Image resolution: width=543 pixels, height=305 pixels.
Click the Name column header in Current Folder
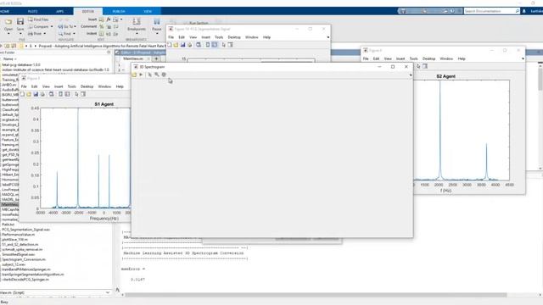click(x=8, y=58)
